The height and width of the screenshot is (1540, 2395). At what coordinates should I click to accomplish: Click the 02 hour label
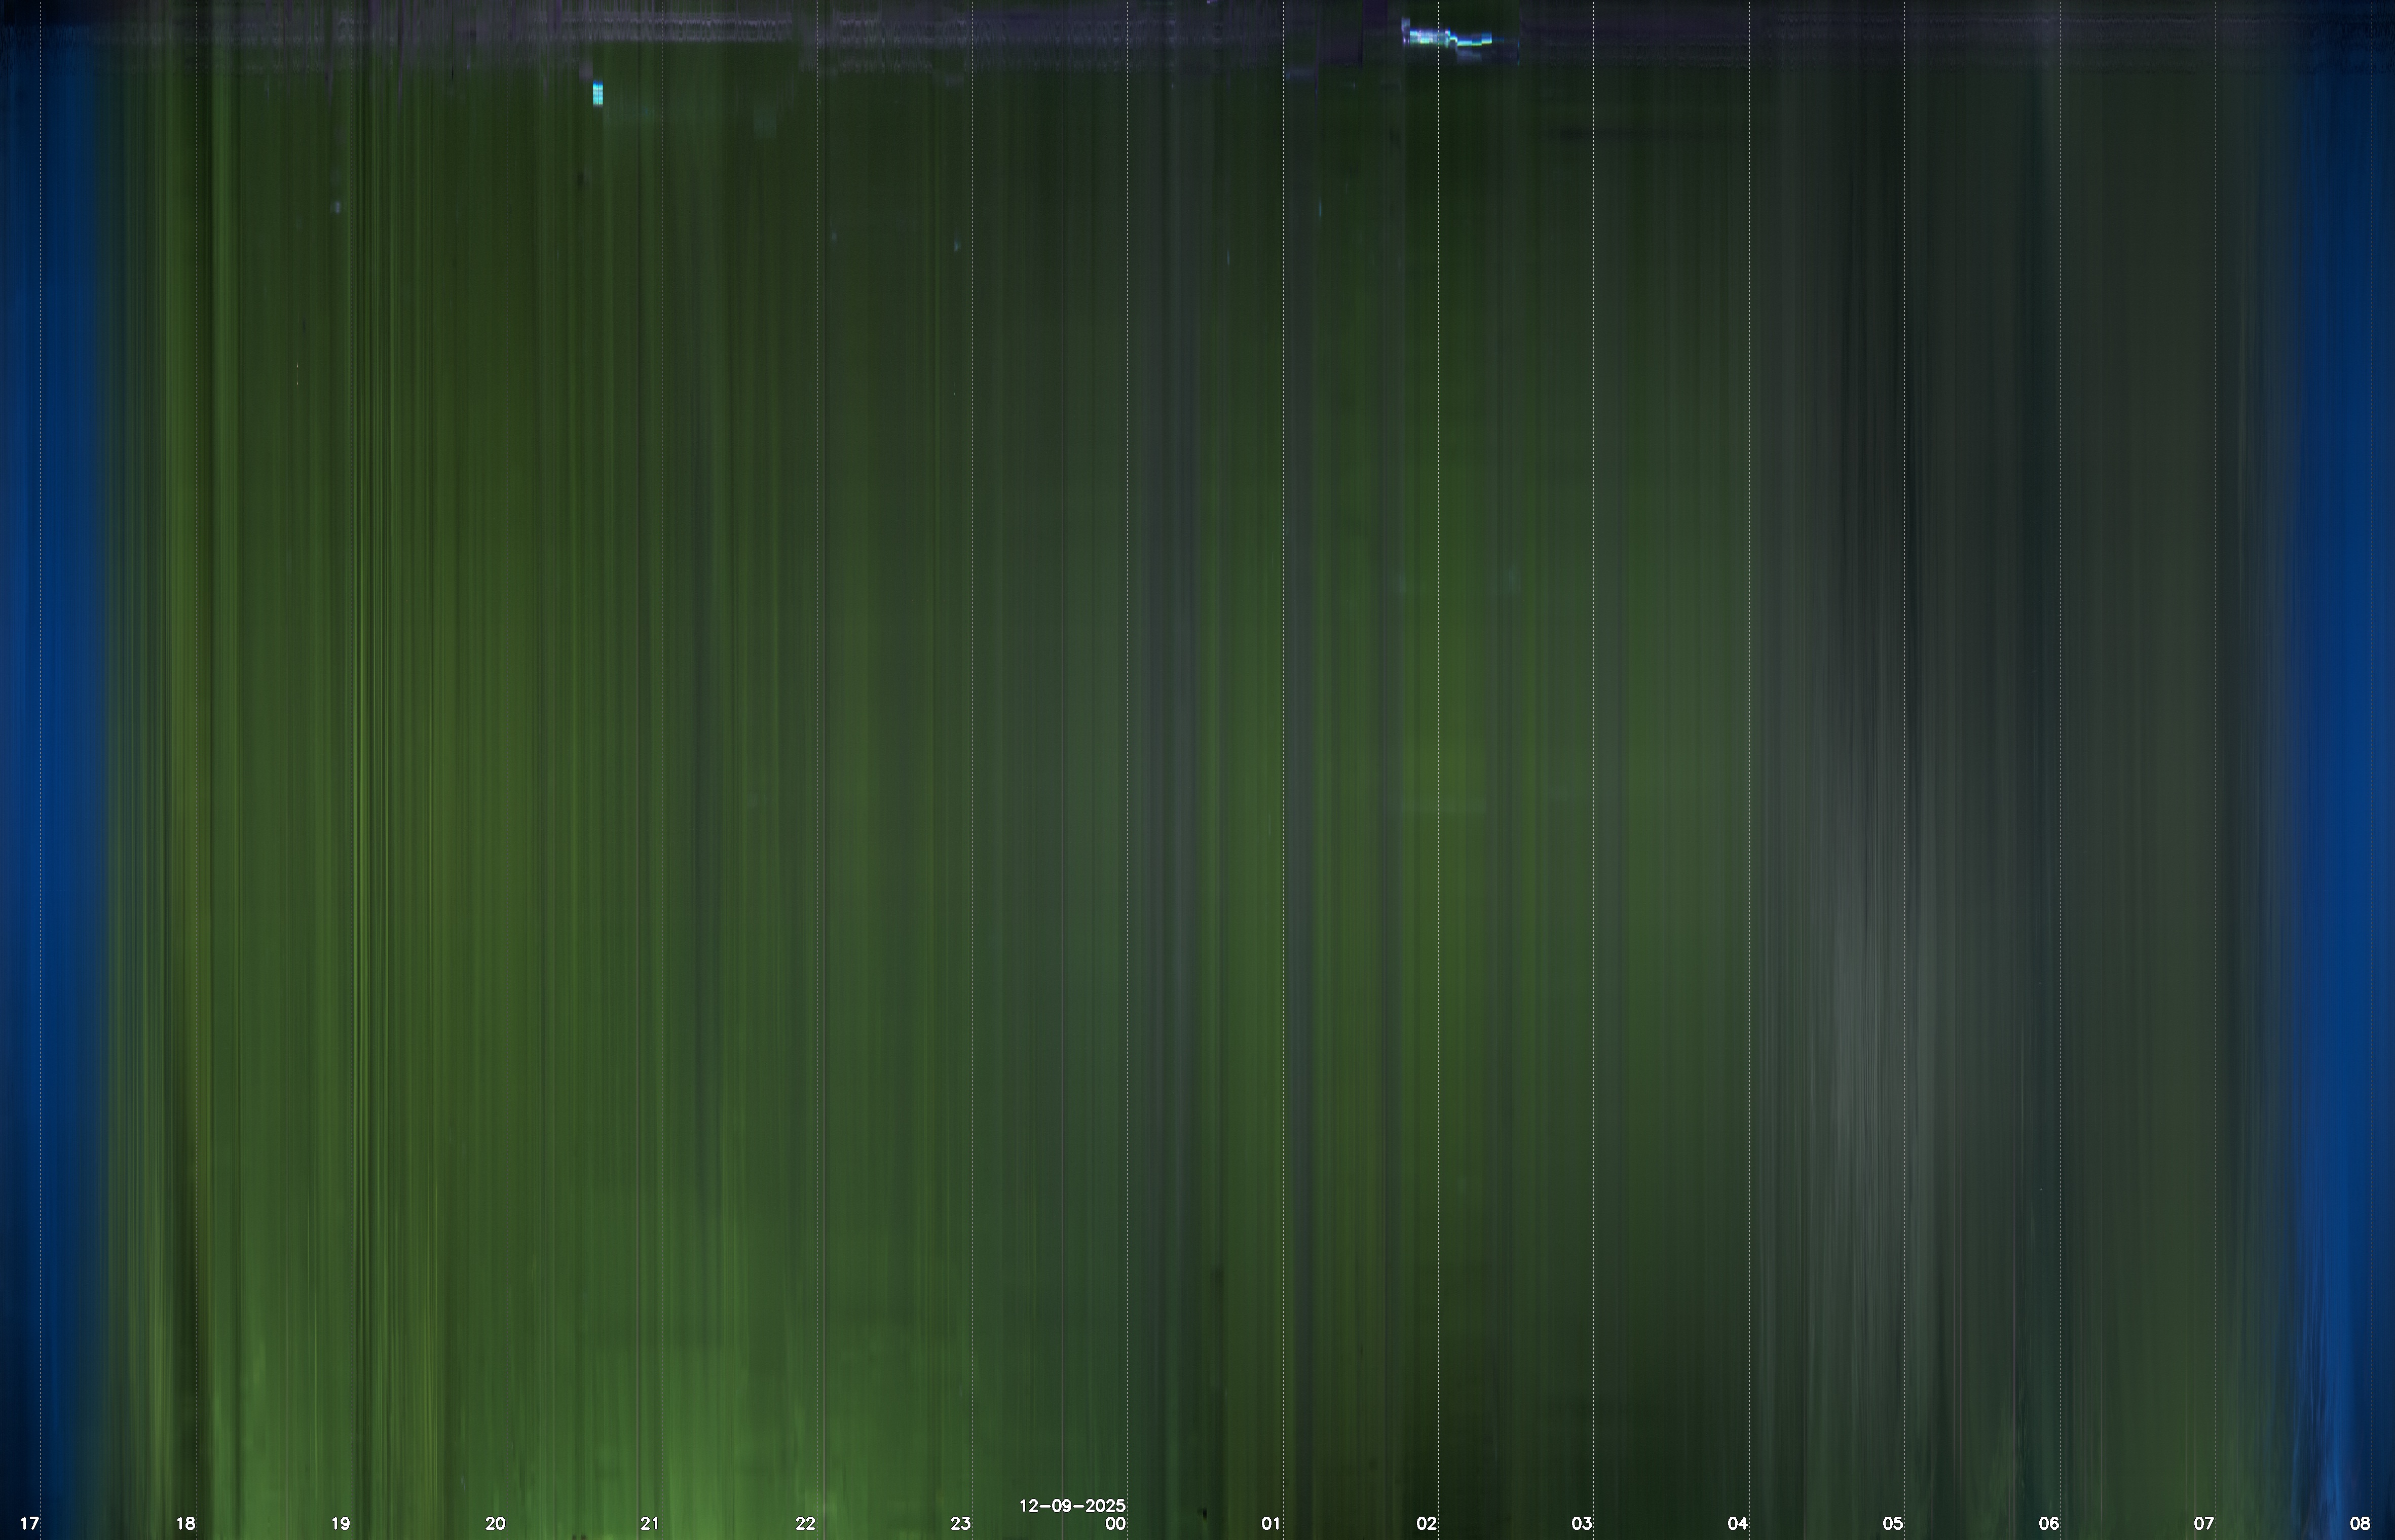point(1427,1524)
